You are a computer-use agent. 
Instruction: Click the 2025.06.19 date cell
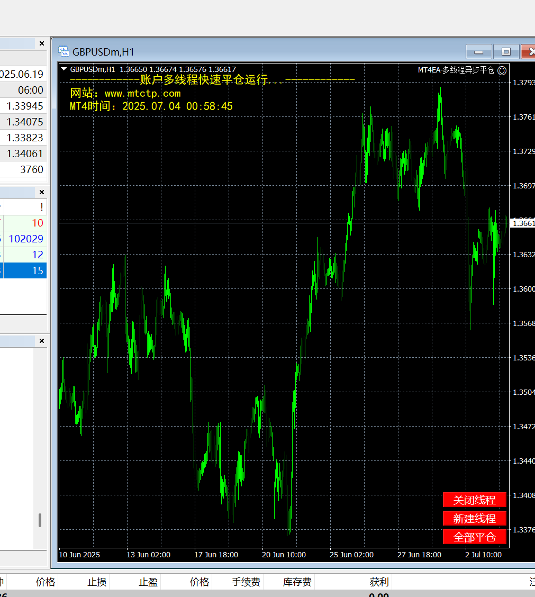click(22, 74)
